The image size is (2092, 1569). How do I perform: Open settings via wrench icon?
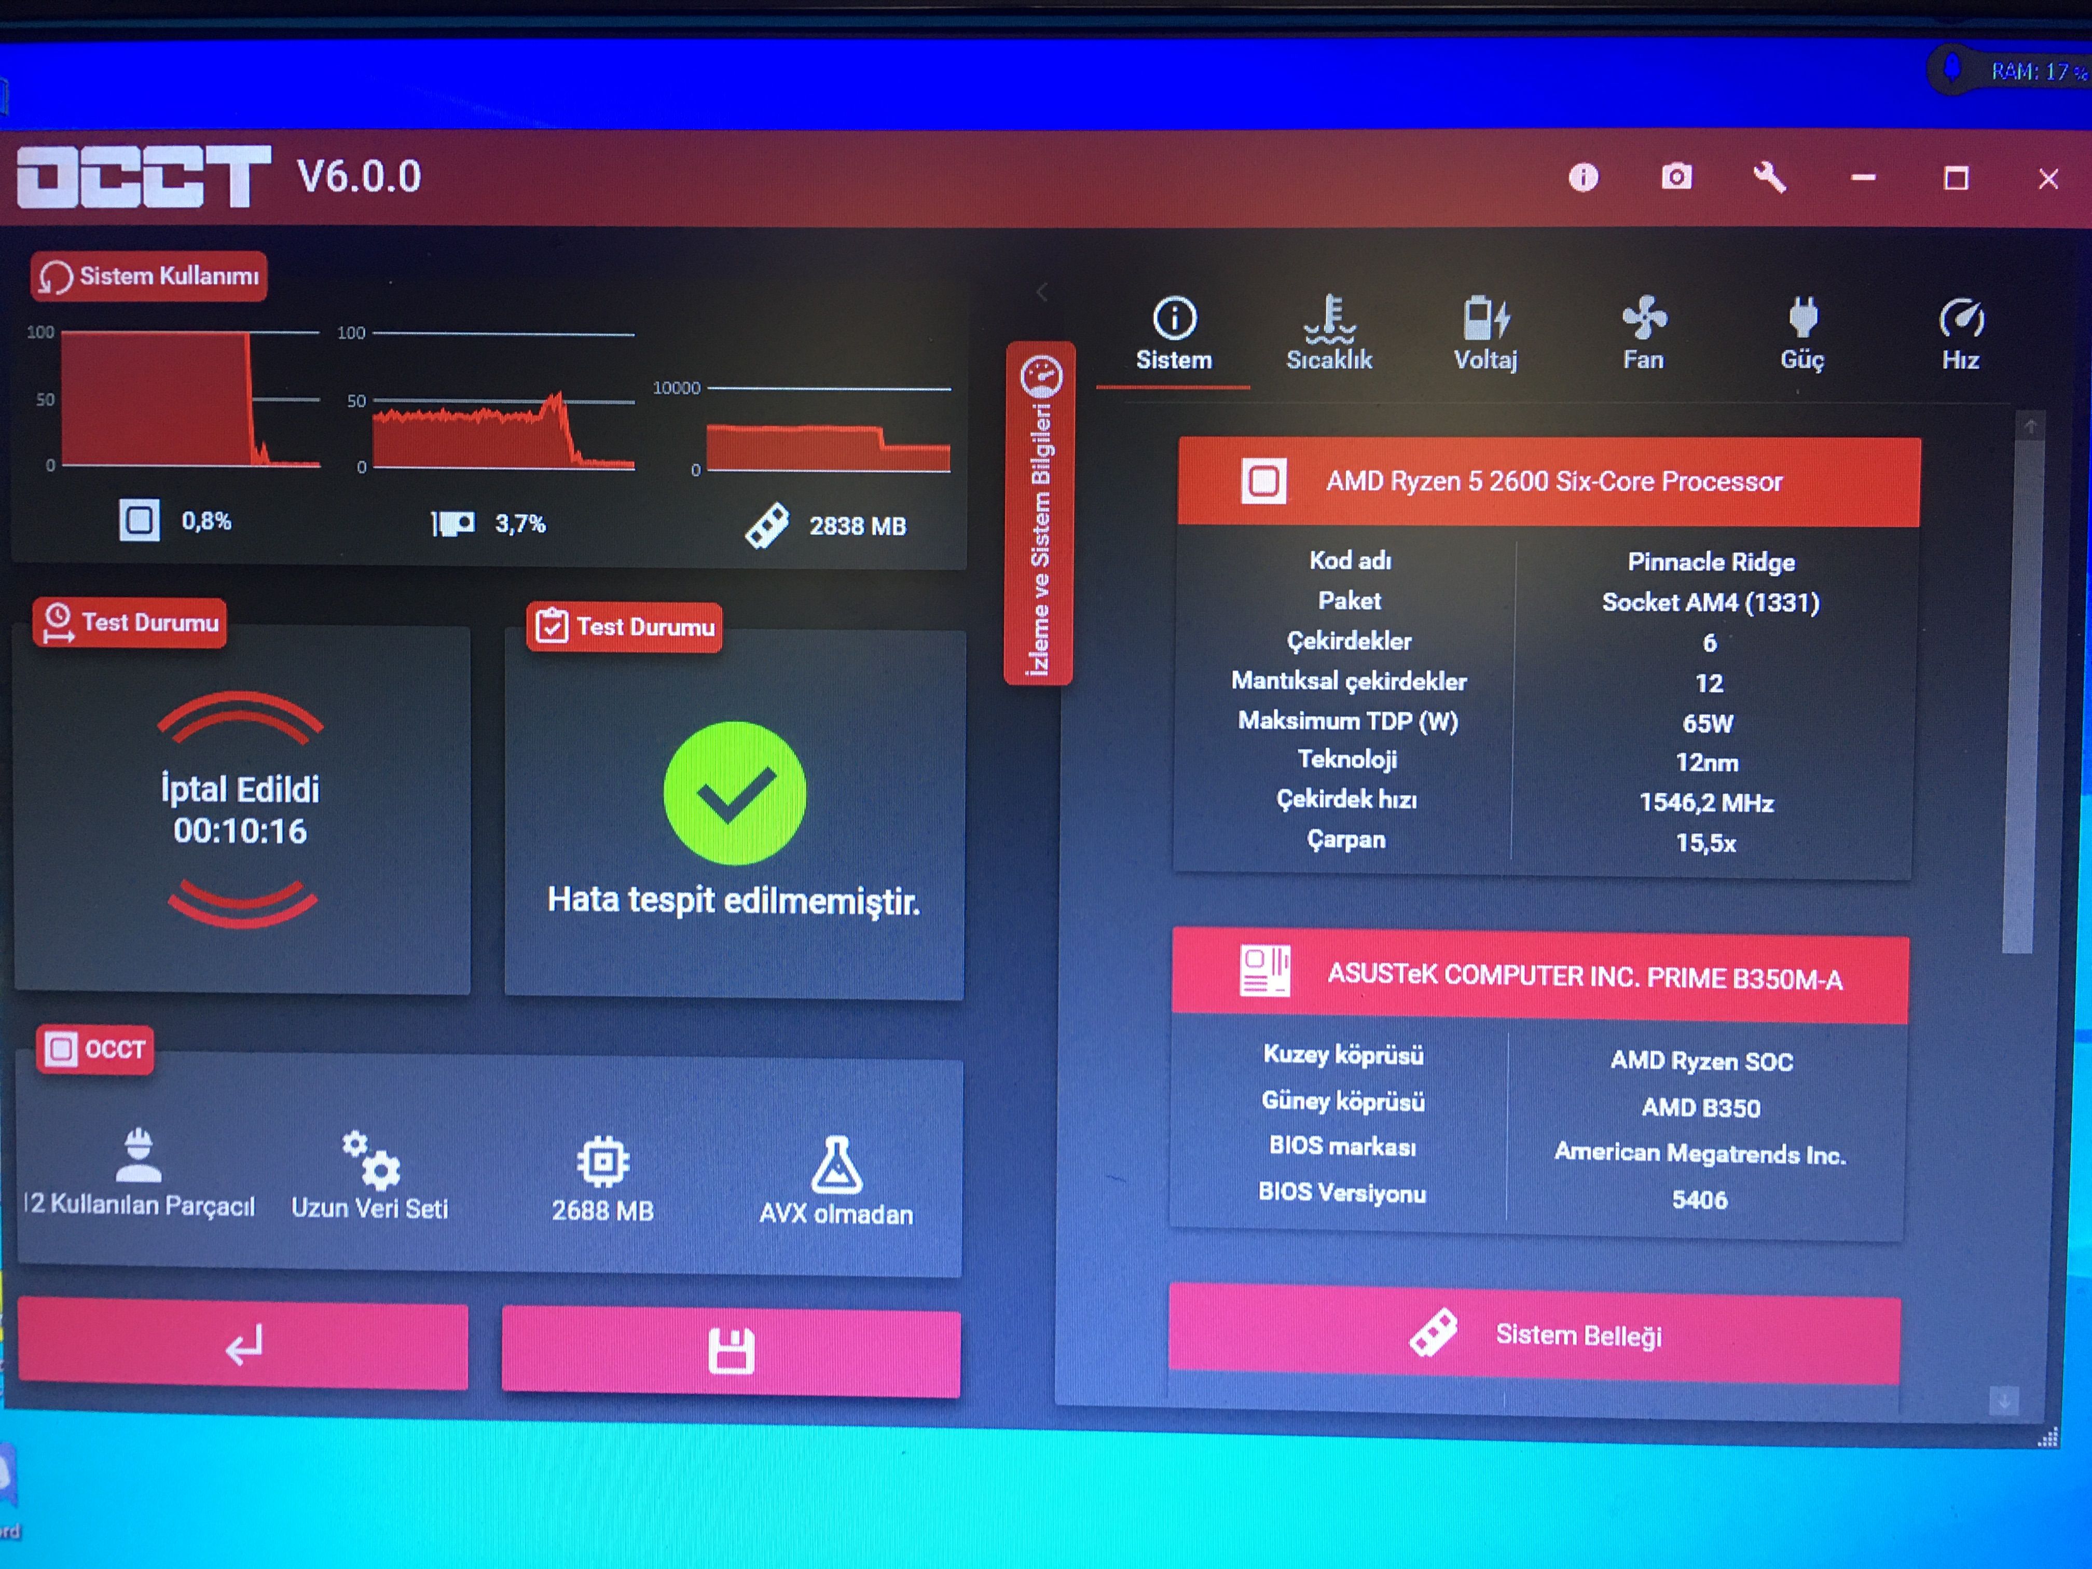coord(1769,177)
